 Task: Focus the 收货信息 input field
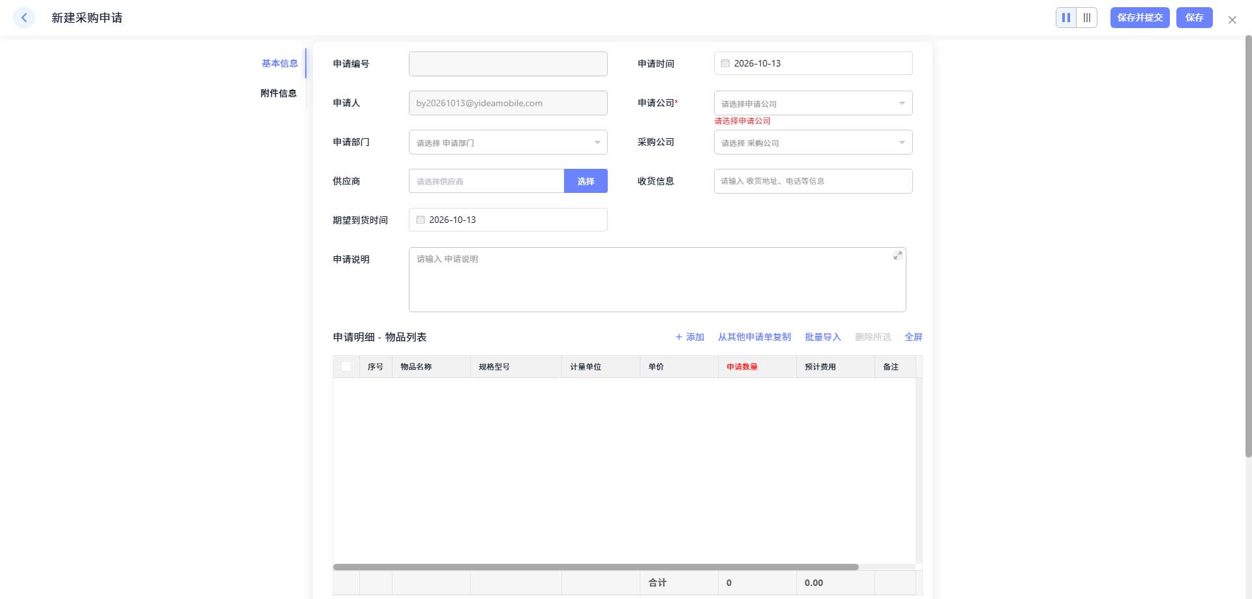point(813,181)
